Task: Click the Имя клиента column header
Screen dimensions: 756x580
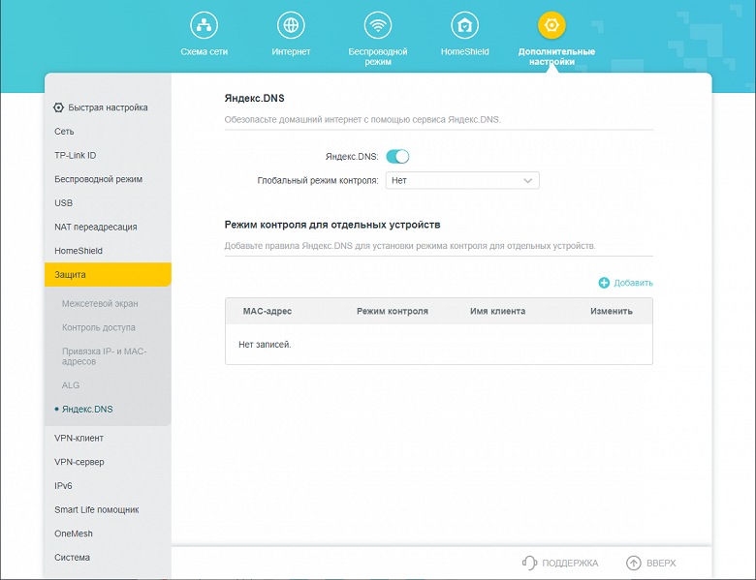Action: coord(497,311)
